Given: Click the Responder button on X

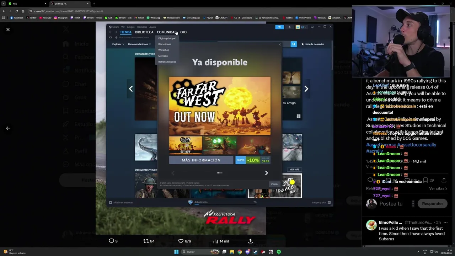Looking at the screenshot, I should tap(433, 204).
